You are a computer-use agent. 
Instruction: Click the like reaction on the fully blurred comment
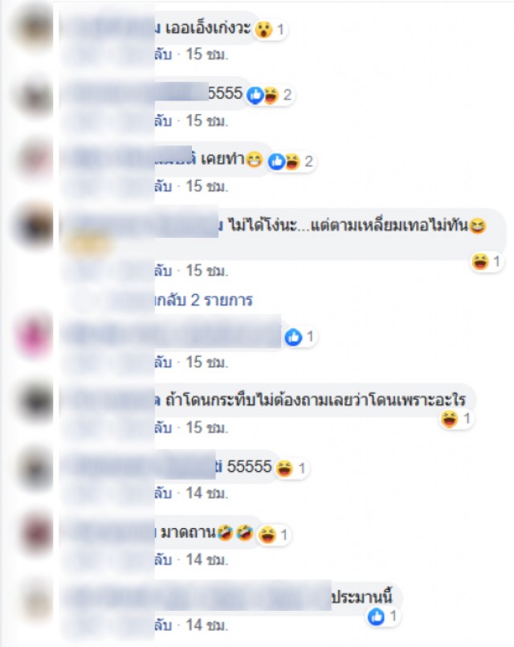293,337
